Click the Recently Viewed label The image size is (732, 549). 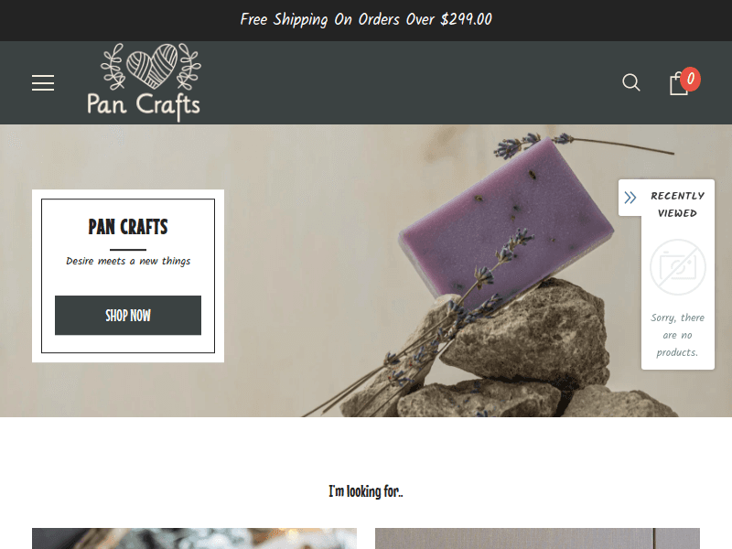(677, 204)
